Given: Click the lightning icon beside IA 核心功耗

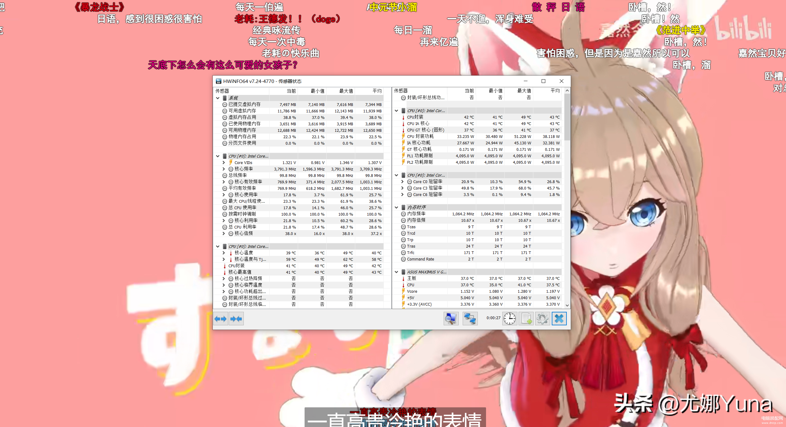Looking at the screenshot, I should tap(403, 143).
